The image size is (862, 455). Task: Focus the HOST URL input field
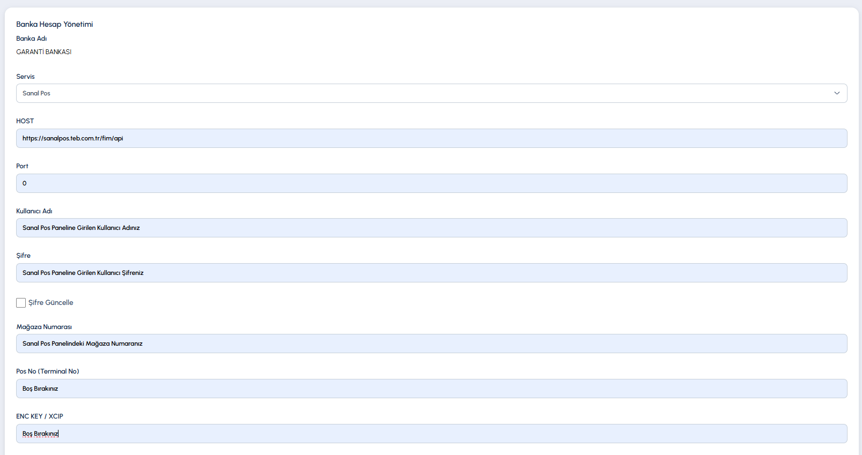(x=432, y=138)
